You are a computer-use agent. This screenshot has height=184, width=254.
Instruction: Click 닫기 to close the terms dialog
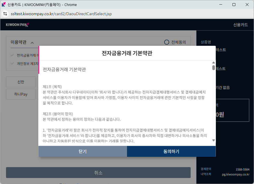(x=83, y=151)
